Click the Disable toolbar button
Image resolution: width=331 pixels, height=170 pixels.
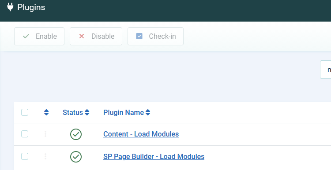point(96,36)
